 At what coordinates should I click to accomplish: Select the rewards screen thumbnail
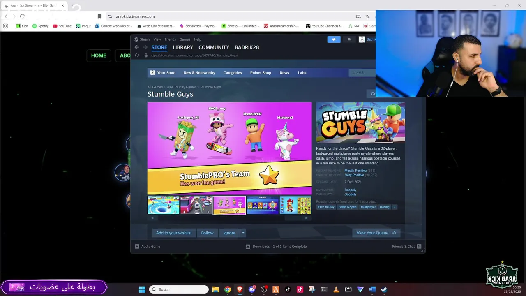[263, 205]
